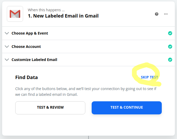Click the Find Data heading

coord(27,77)
